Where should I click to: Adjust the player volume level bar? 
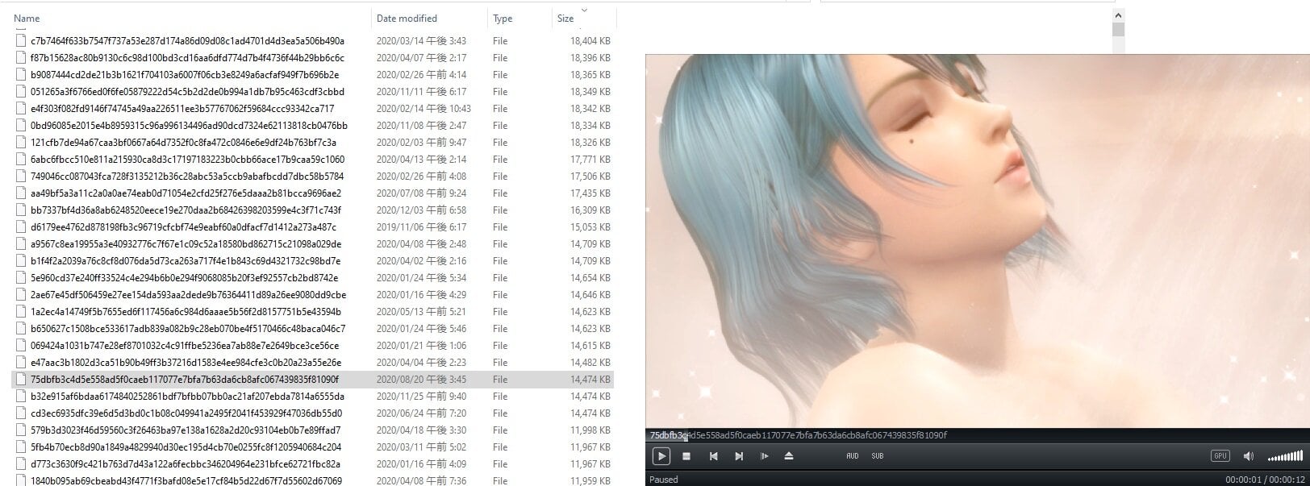[x=1285, y=456]
